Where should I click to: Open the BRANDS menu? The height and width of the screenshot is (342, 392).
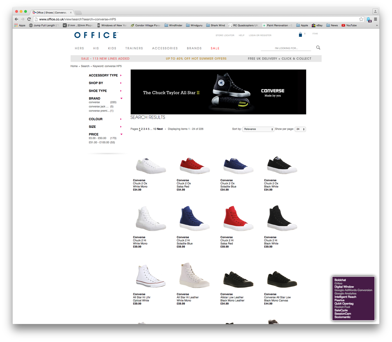point(194,48)
